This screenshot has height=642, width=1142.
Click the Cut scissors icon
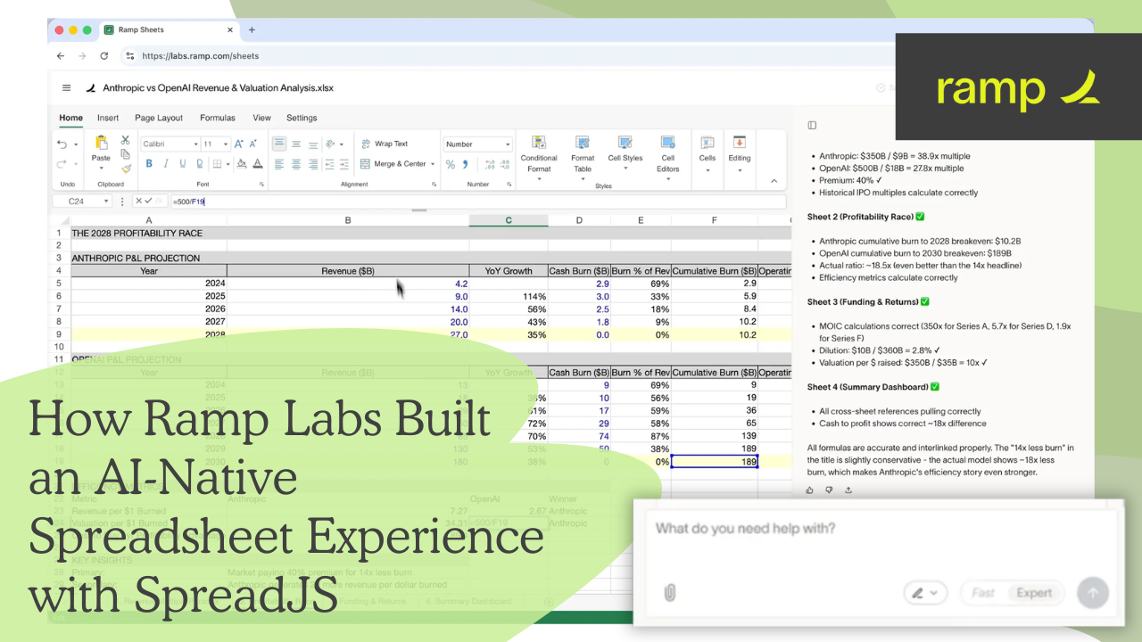pyautogui.click(x=125, y=141)
